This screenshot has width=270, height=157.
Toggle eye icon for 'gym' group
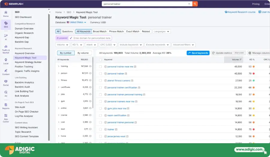click(90, 101)
